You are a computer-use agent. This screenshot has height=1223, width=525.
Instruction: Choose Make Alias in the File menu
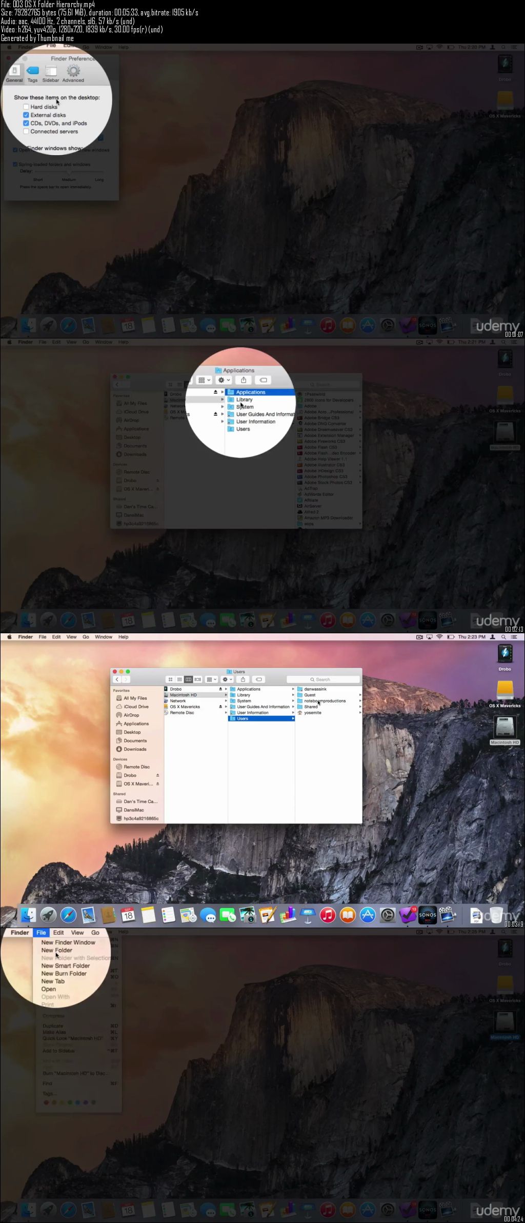[x=54, y=1032]
